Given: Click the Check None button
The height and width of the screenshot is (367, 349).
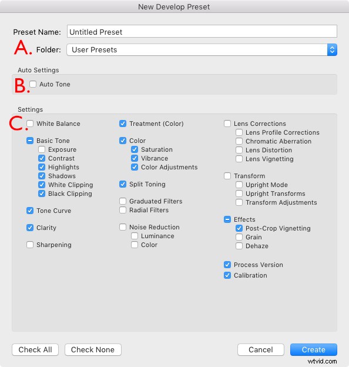Looking at the screenshot, I should [x=93, y=349].
